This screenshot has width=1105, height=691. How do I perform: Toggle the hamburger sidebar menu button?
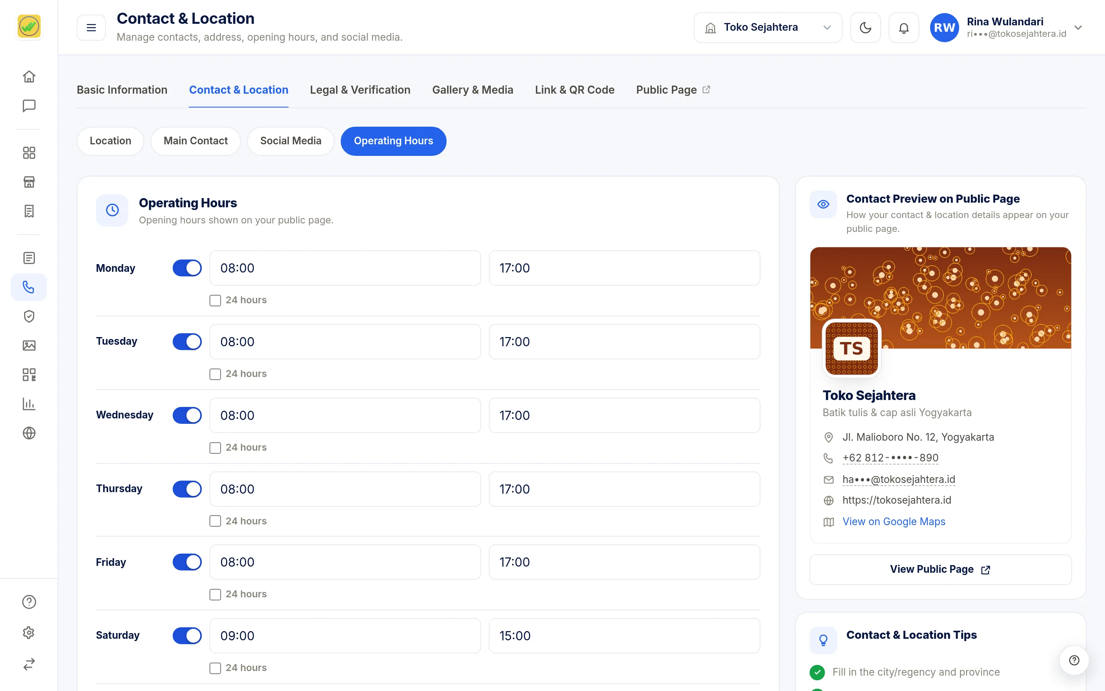91,27
